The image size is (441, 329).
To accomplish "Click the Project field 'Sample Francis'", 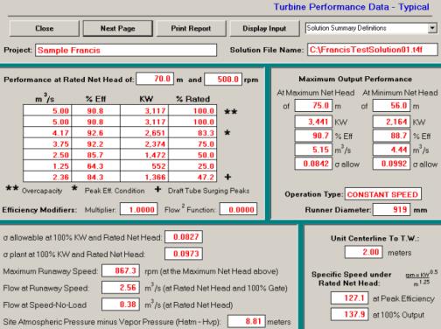I will (126, 50).
